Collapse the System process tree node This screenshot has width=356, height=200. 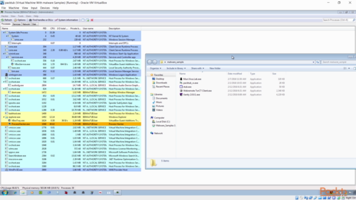click(7, 36)
